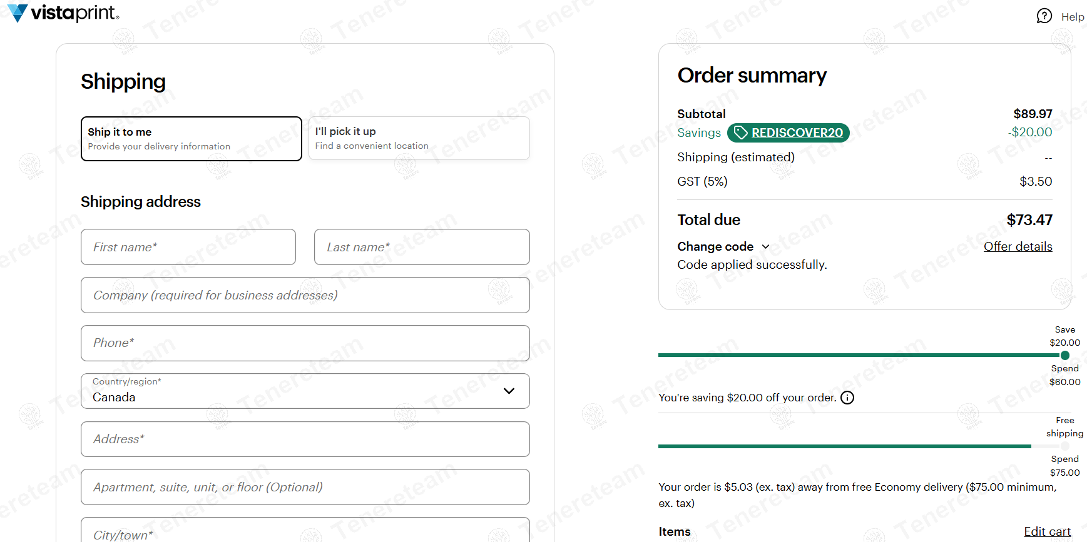Screen dimensions: 1087x542
Task: Click the tag icon in the promo badge
Action: 741,133
